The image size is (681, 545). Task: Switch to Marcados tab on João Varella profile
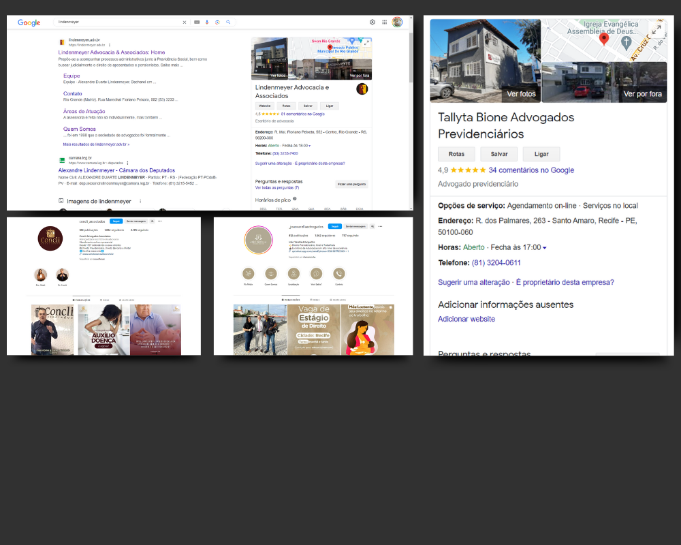coord(338,300)
